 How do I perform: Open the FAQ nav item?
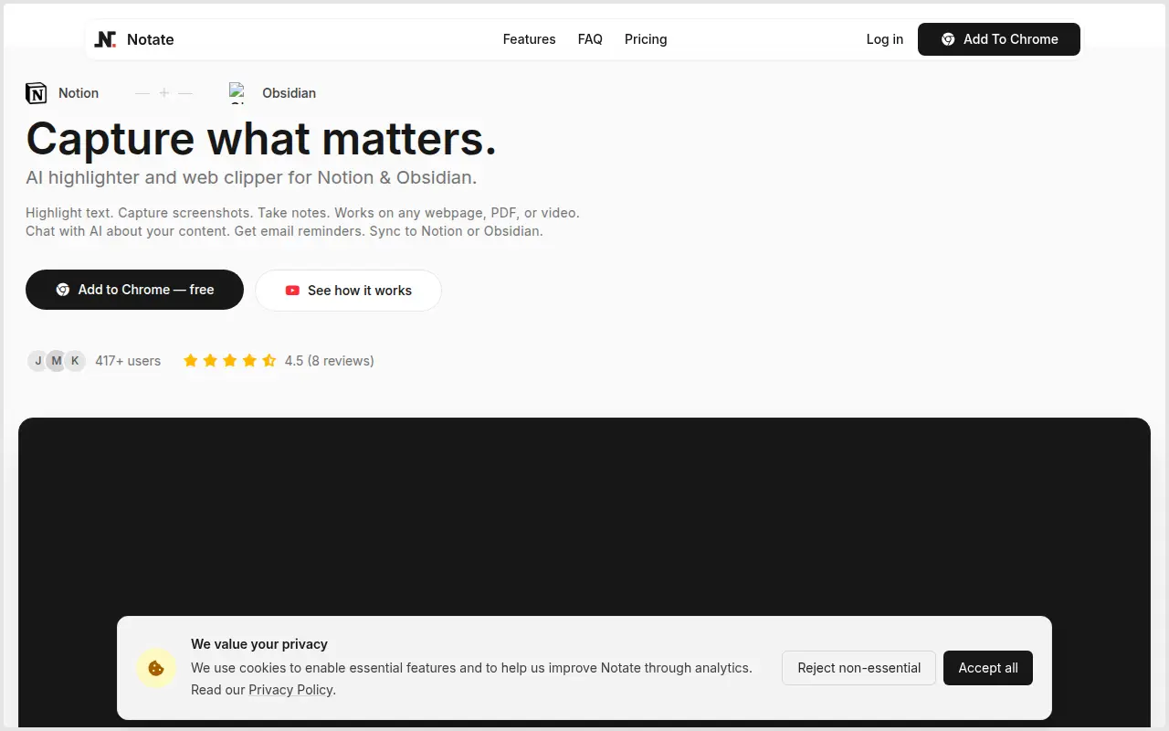590,39
